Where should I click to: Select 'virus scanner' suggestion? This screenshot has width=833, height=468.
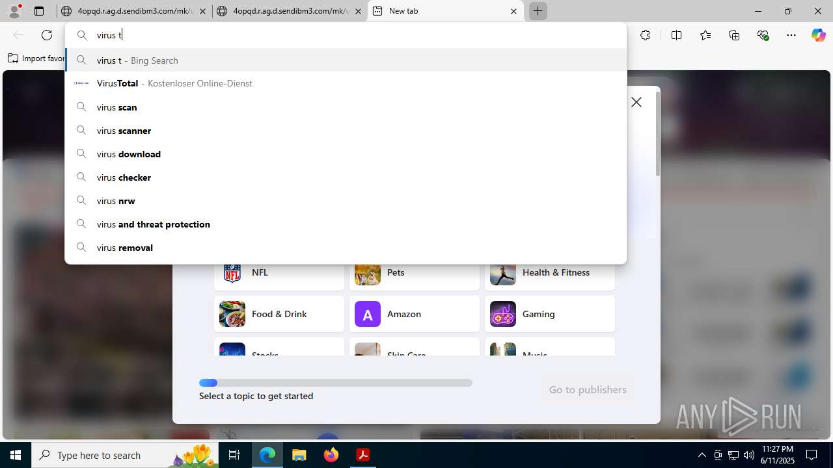click(x=346, y=131)
